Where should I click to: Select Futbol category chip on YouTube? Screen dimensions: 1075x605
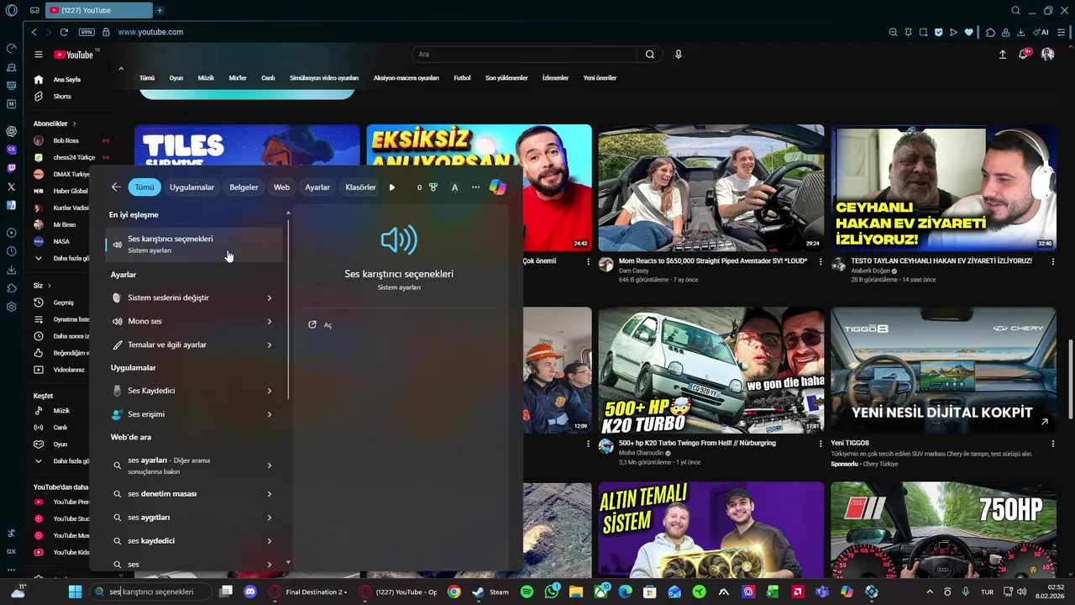(462, 78)
